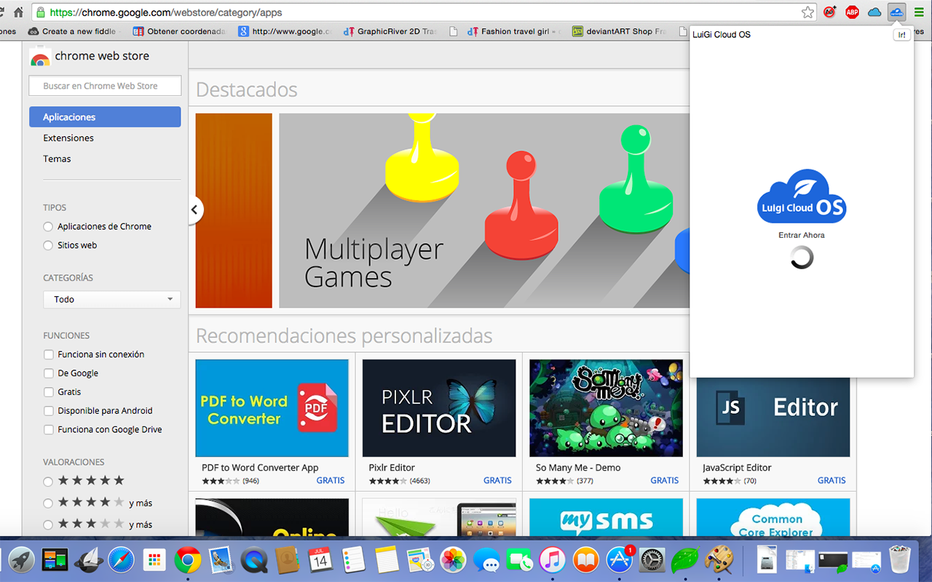Open the Pixlr Editor app thumbnail
This screenshot has width=932, height=582.
[439, 408]
